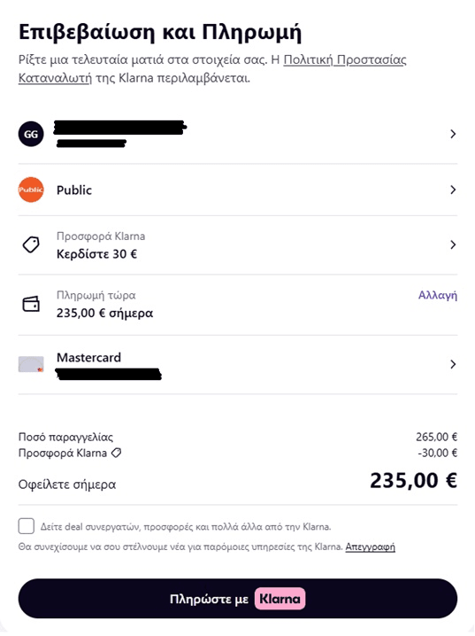
Task: Click the small tag icon next to Προσφορά Klarna summary
Action: (x=116, y=453)
